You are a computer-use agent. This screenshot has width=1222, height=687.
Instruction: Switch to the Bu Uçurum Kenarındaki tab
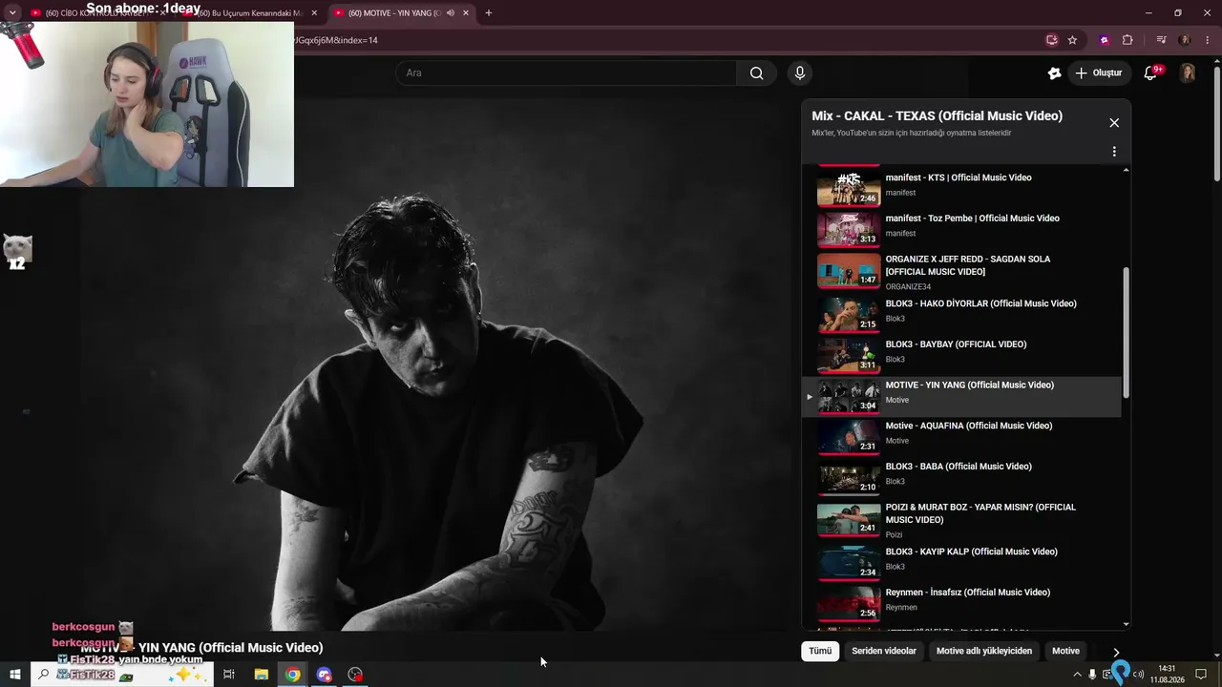pyautogui.click(x=252, y=13)
